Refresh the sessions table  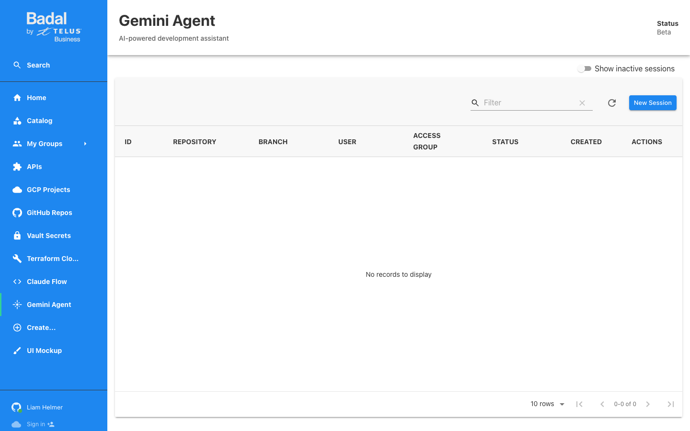[612, 103]
